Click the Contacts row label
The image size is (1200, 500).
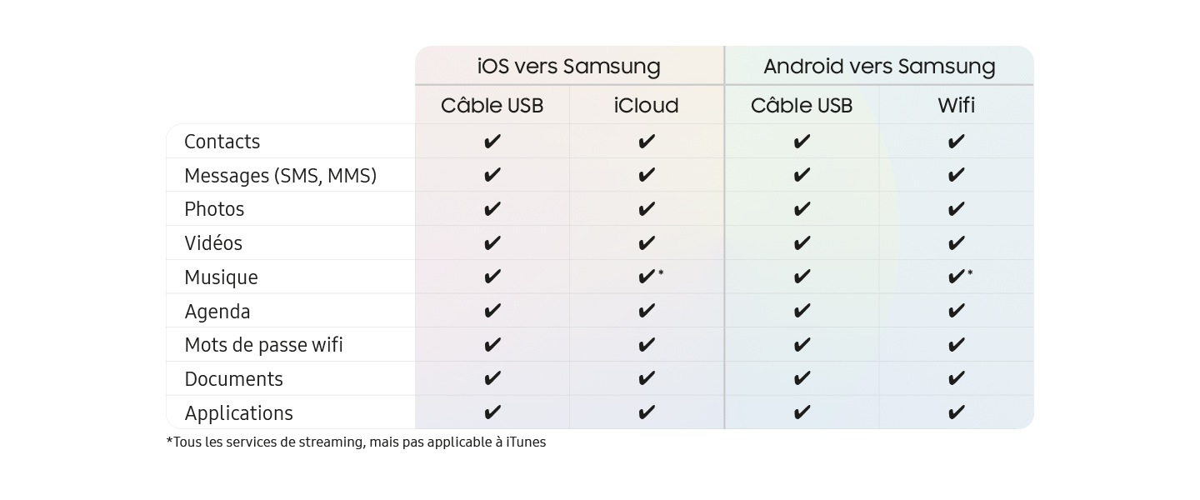(222, 142)
